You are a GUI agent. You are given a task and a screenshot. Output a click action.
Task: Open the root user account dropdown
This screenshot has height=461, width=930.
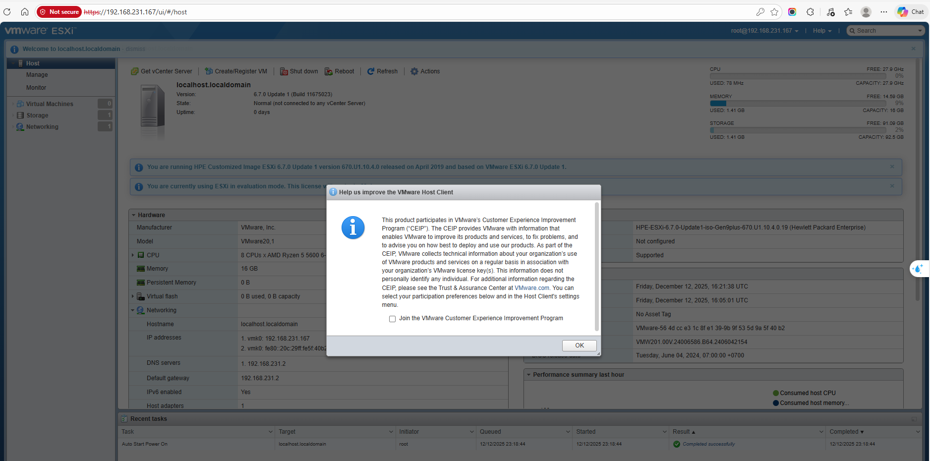tap(764, 31)
